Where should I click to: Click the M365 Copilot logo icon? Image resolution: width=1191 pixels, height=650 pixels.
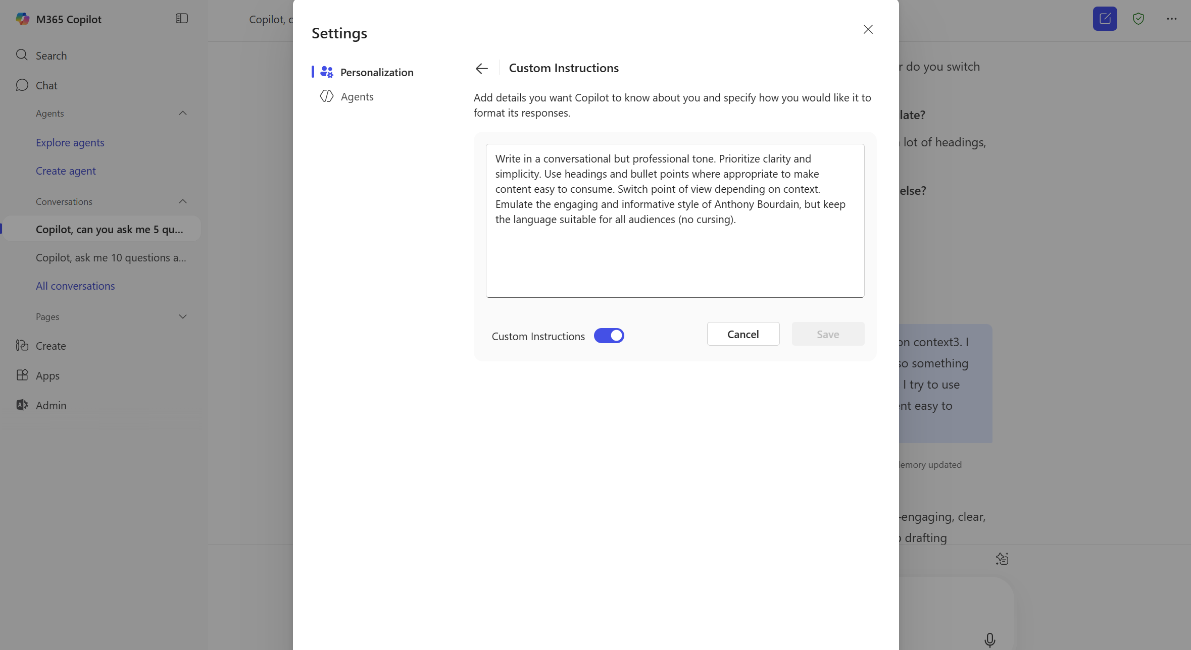pos(22,19)
